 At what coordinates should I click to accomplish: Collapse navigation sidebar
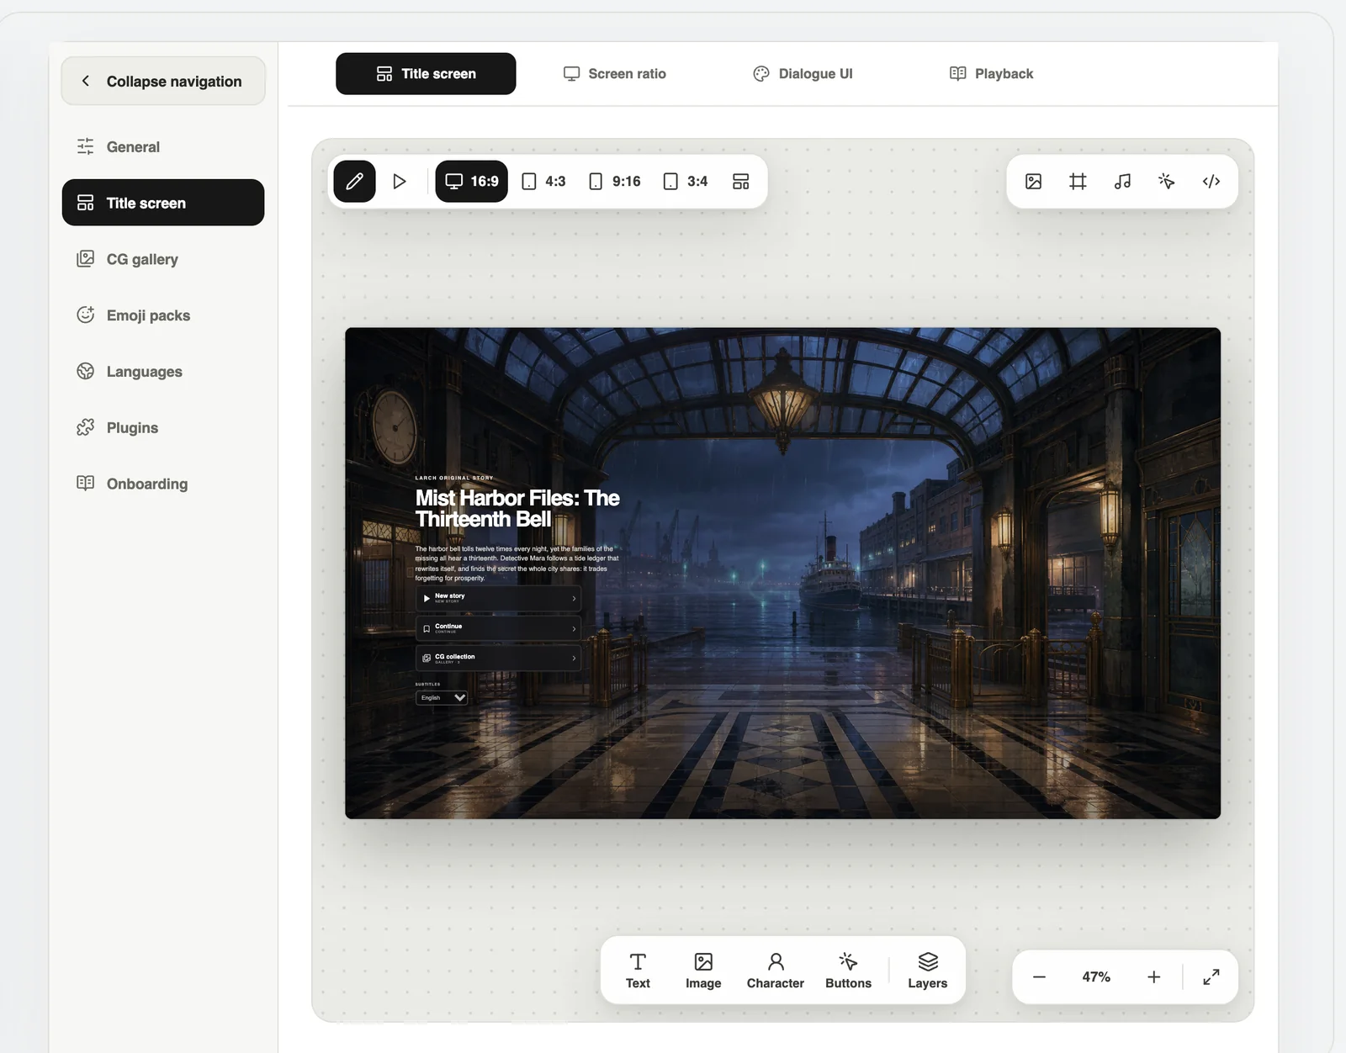(x=163, y=81)
